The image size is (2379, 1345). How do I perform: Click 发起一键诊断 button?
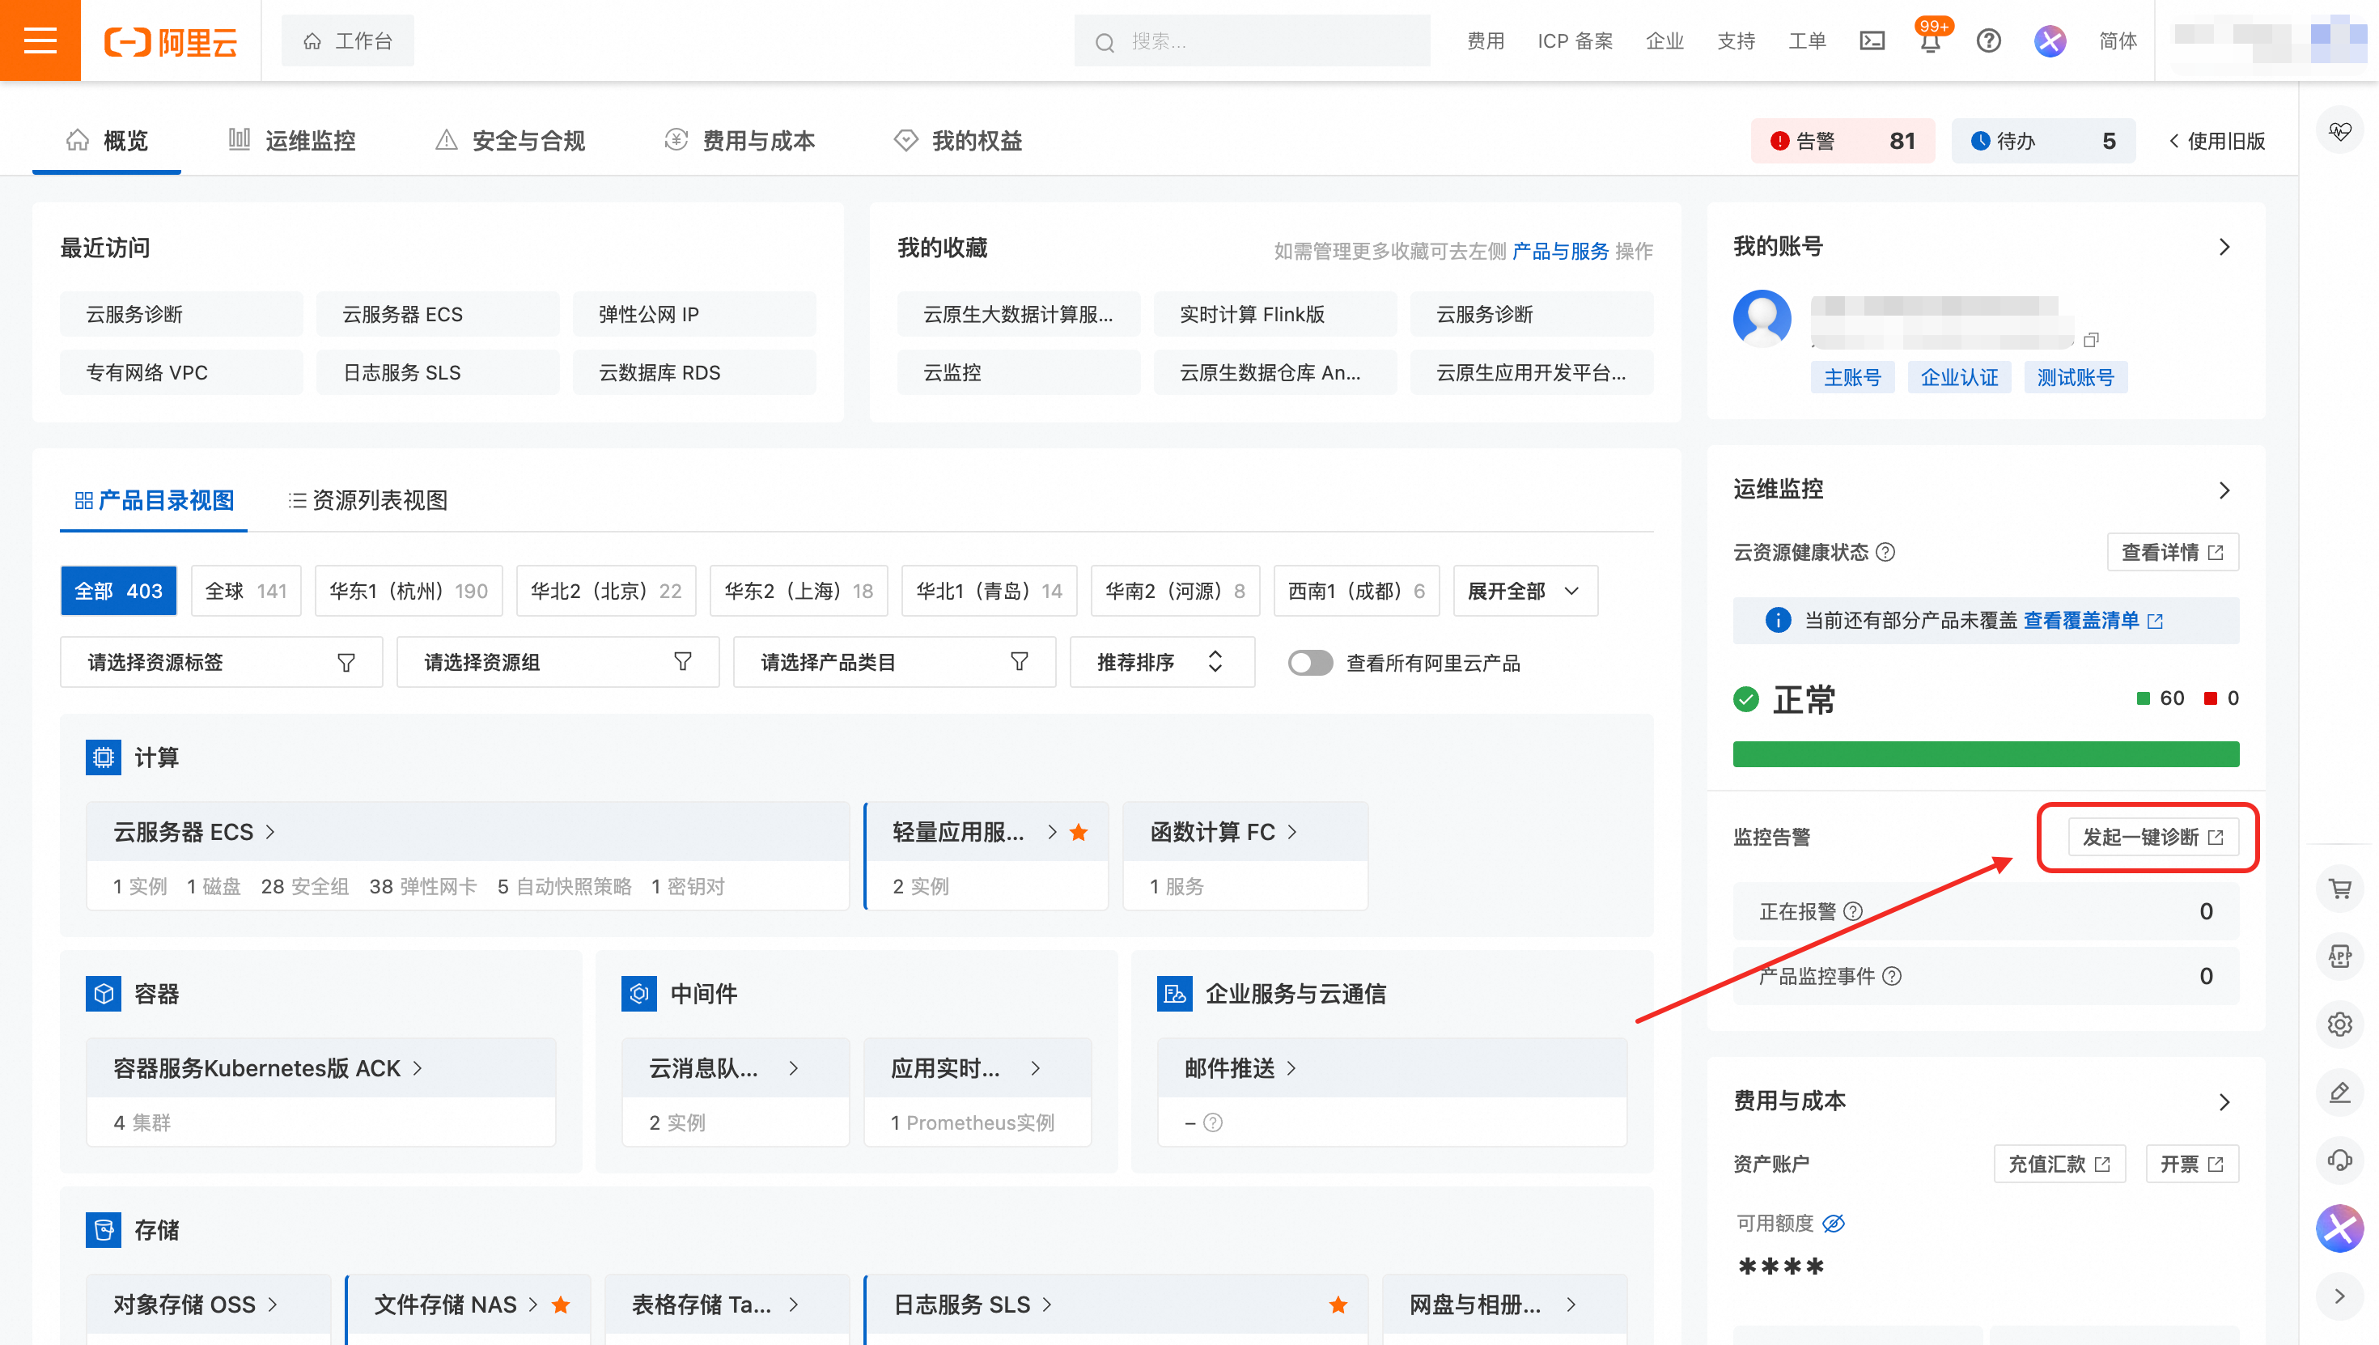coord(2152,837)
